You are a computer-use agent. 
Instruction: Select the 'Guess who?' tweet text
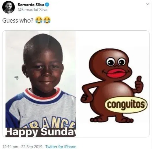pos(18,21)
